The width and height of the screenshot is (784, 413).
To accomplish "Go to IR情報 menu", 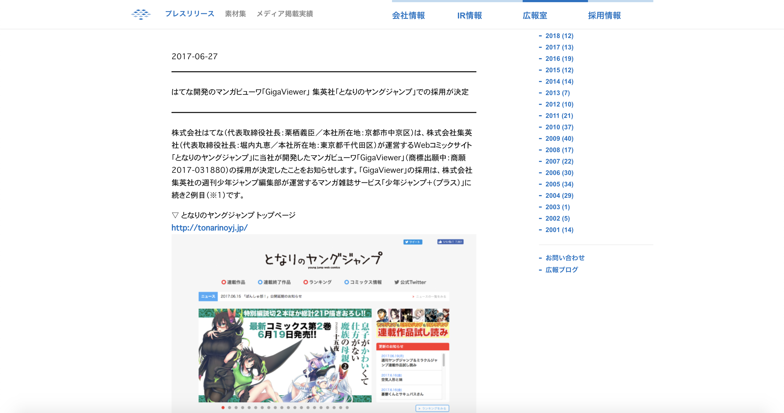I will pyautogui.click(x=469, y=15).
